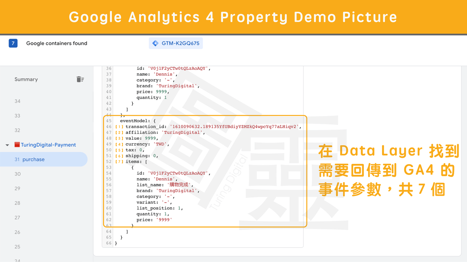This screenshot has height=262, width=467.
Task: Click the name: 'Dennis' line 55
Action: [x=157, y=179]
